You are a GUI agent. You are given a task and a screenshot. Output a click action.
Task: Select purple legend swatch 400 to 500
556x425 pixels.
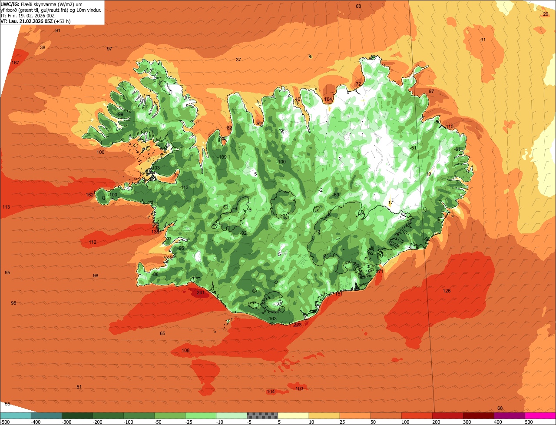pyautogui.click(x=509, y=415)
